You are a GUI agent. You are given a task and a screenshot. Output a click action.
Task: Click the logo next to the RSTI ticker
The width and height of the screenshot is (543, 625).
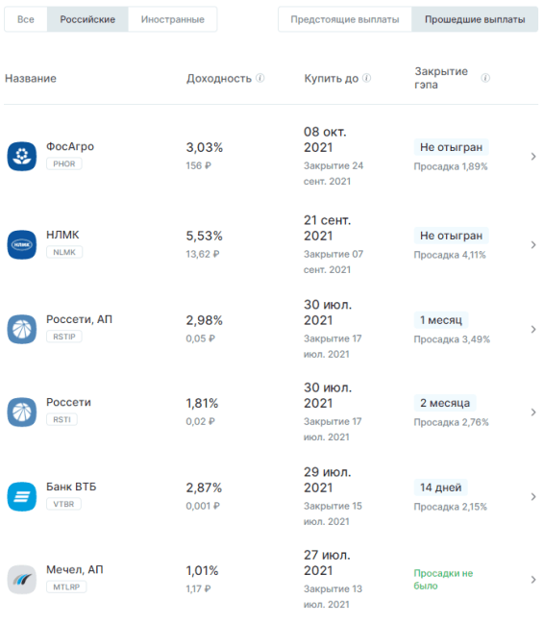point(22,412)
